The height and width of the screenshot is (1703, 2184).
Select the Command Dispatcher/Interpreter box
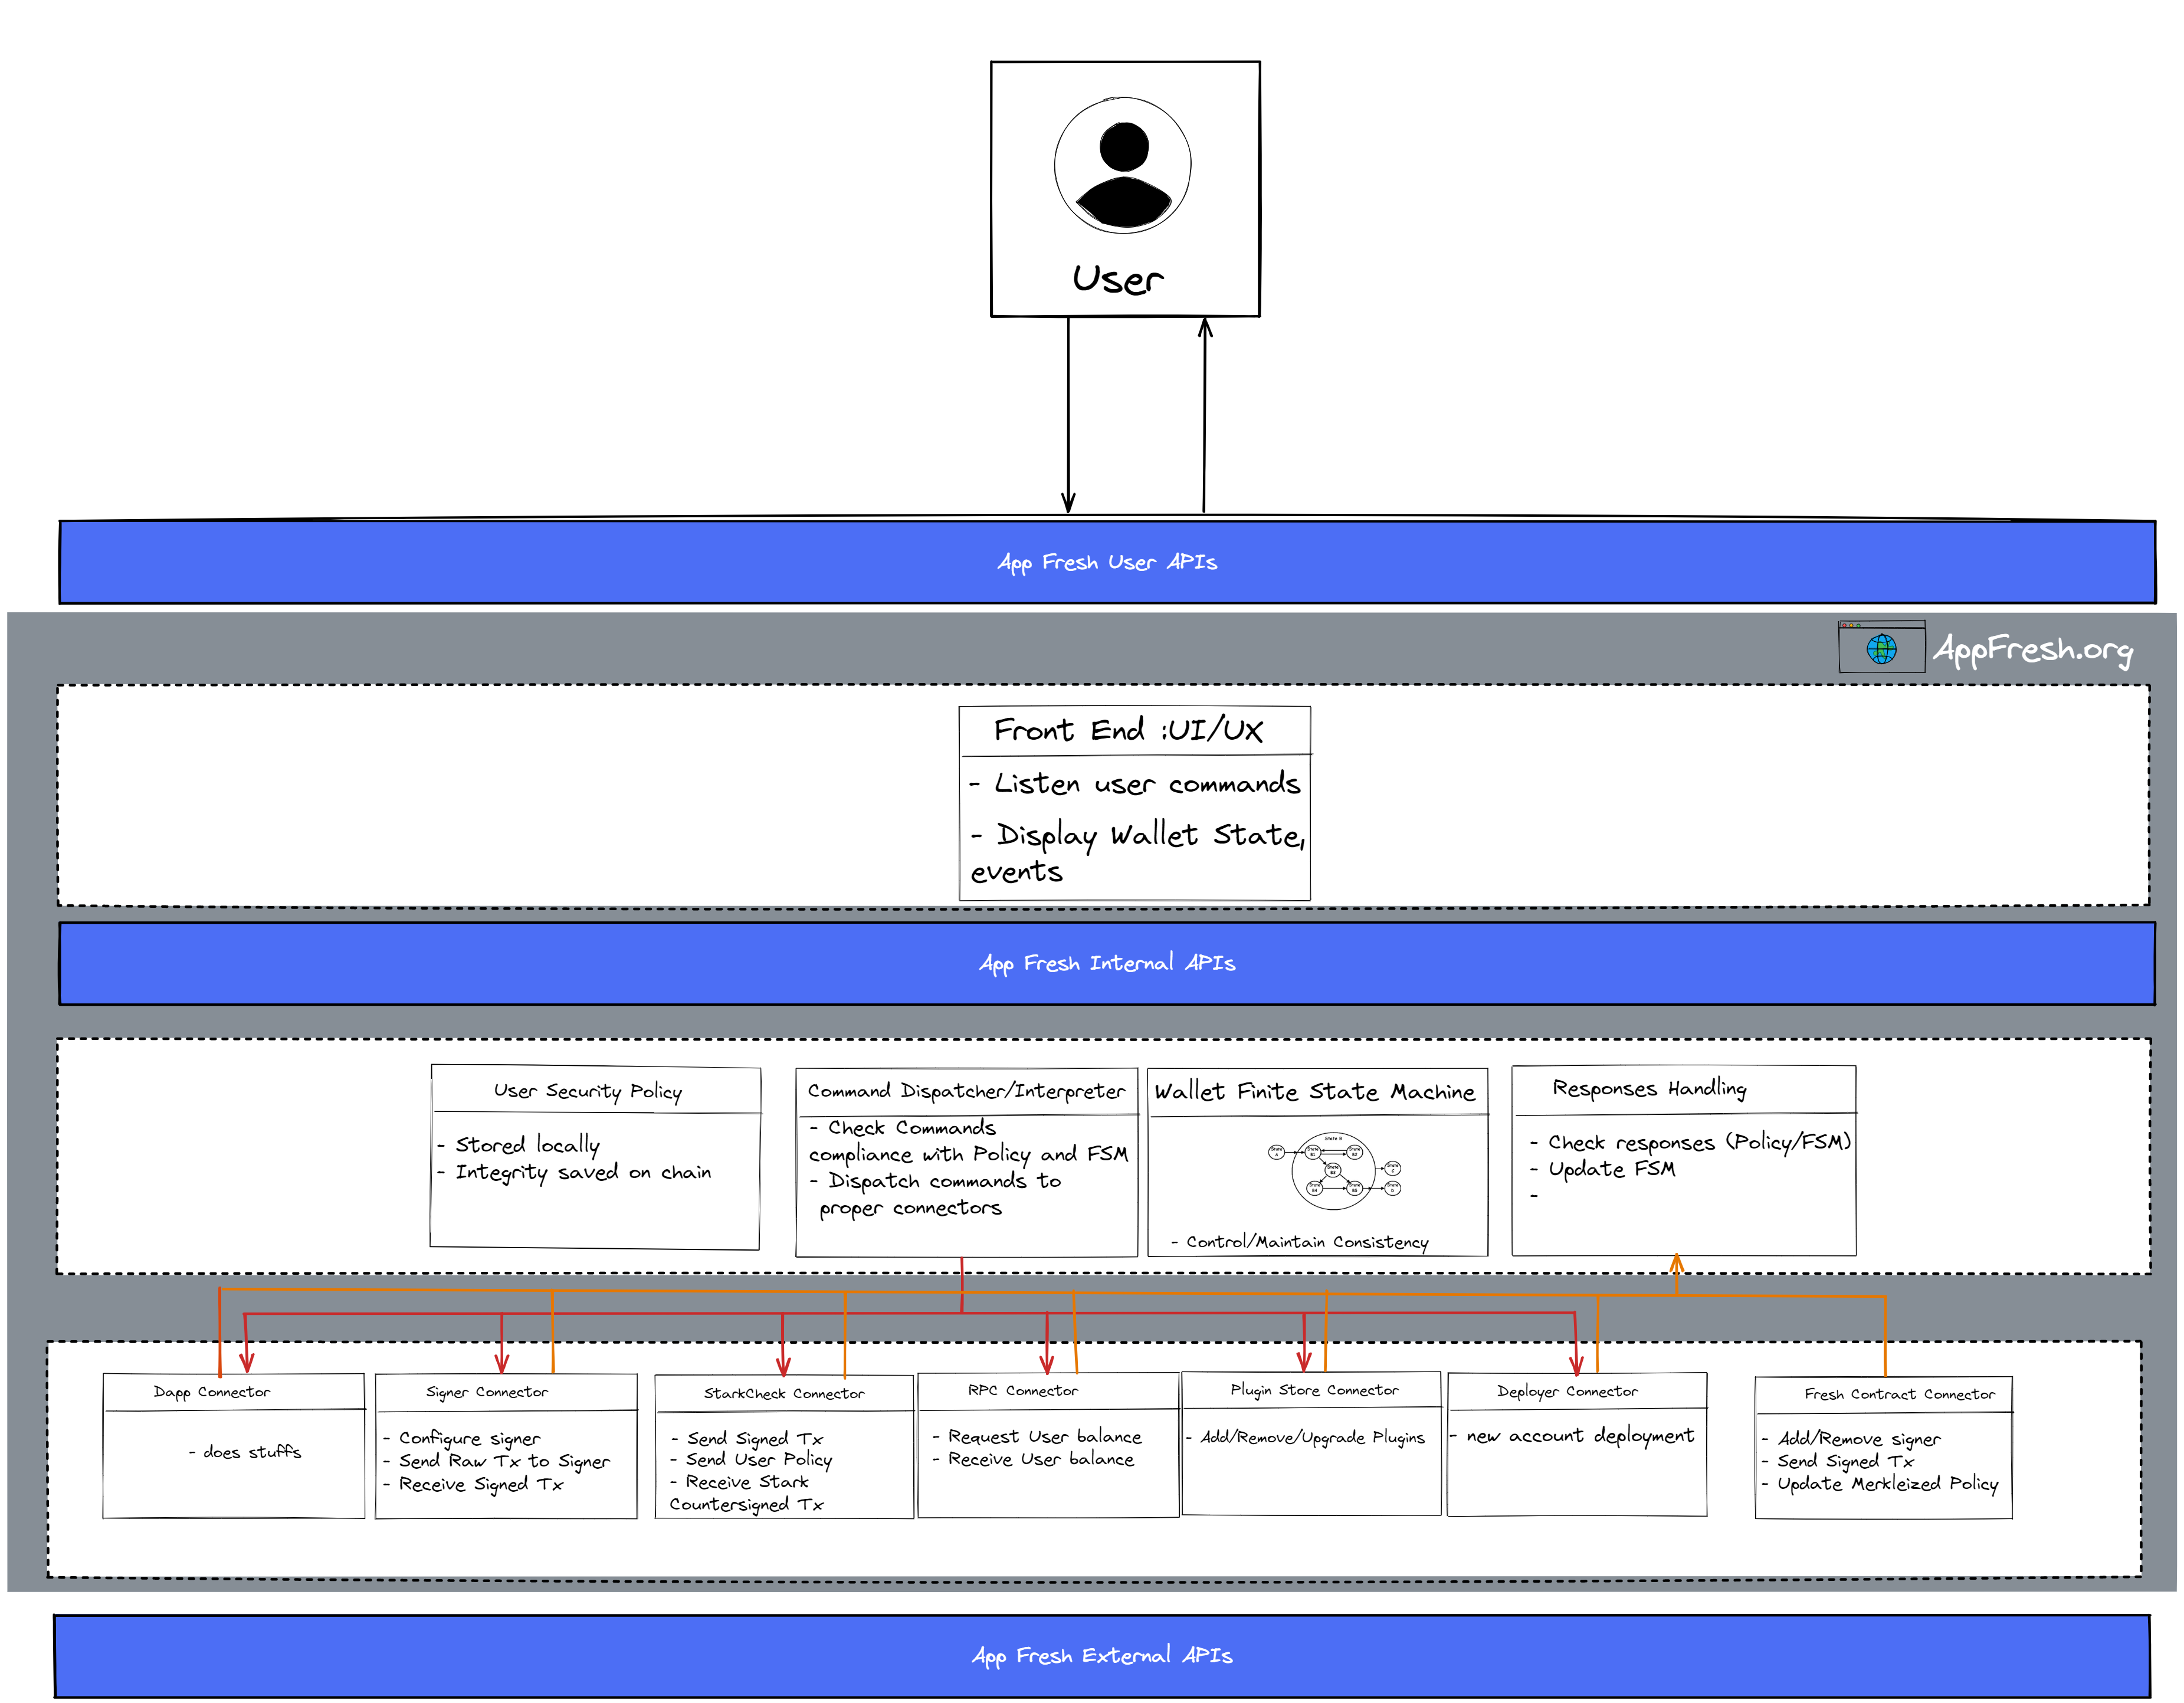click(x=965, y=1160)
